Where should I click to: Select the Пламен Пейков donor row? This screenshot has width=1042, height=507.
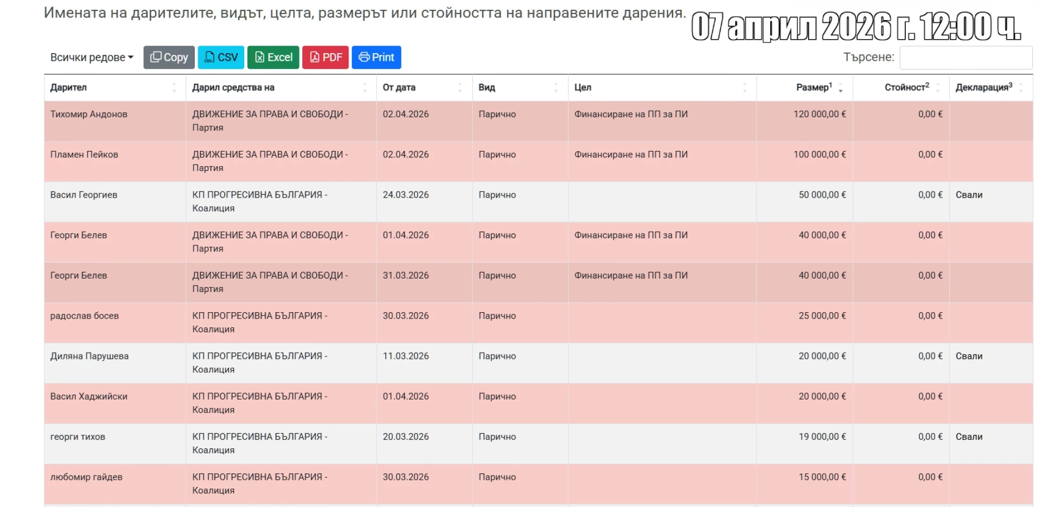[84, 155]
